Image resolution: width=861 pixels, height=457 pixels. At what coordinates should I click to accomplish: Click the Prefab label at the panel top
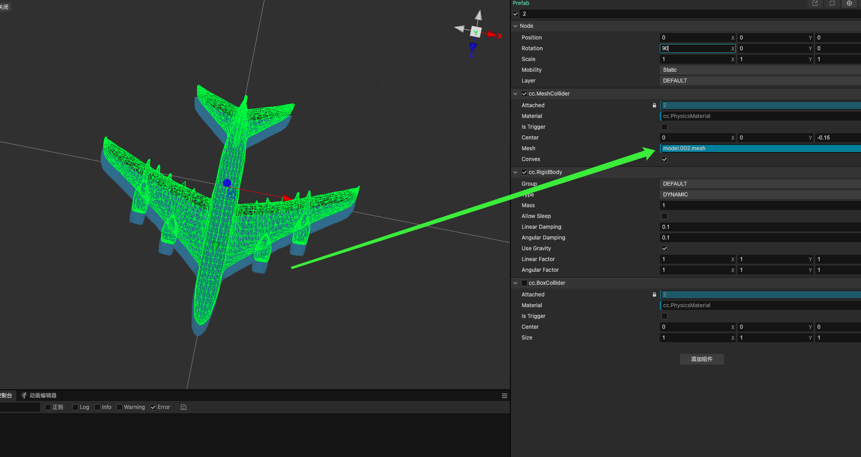[521, 3]
